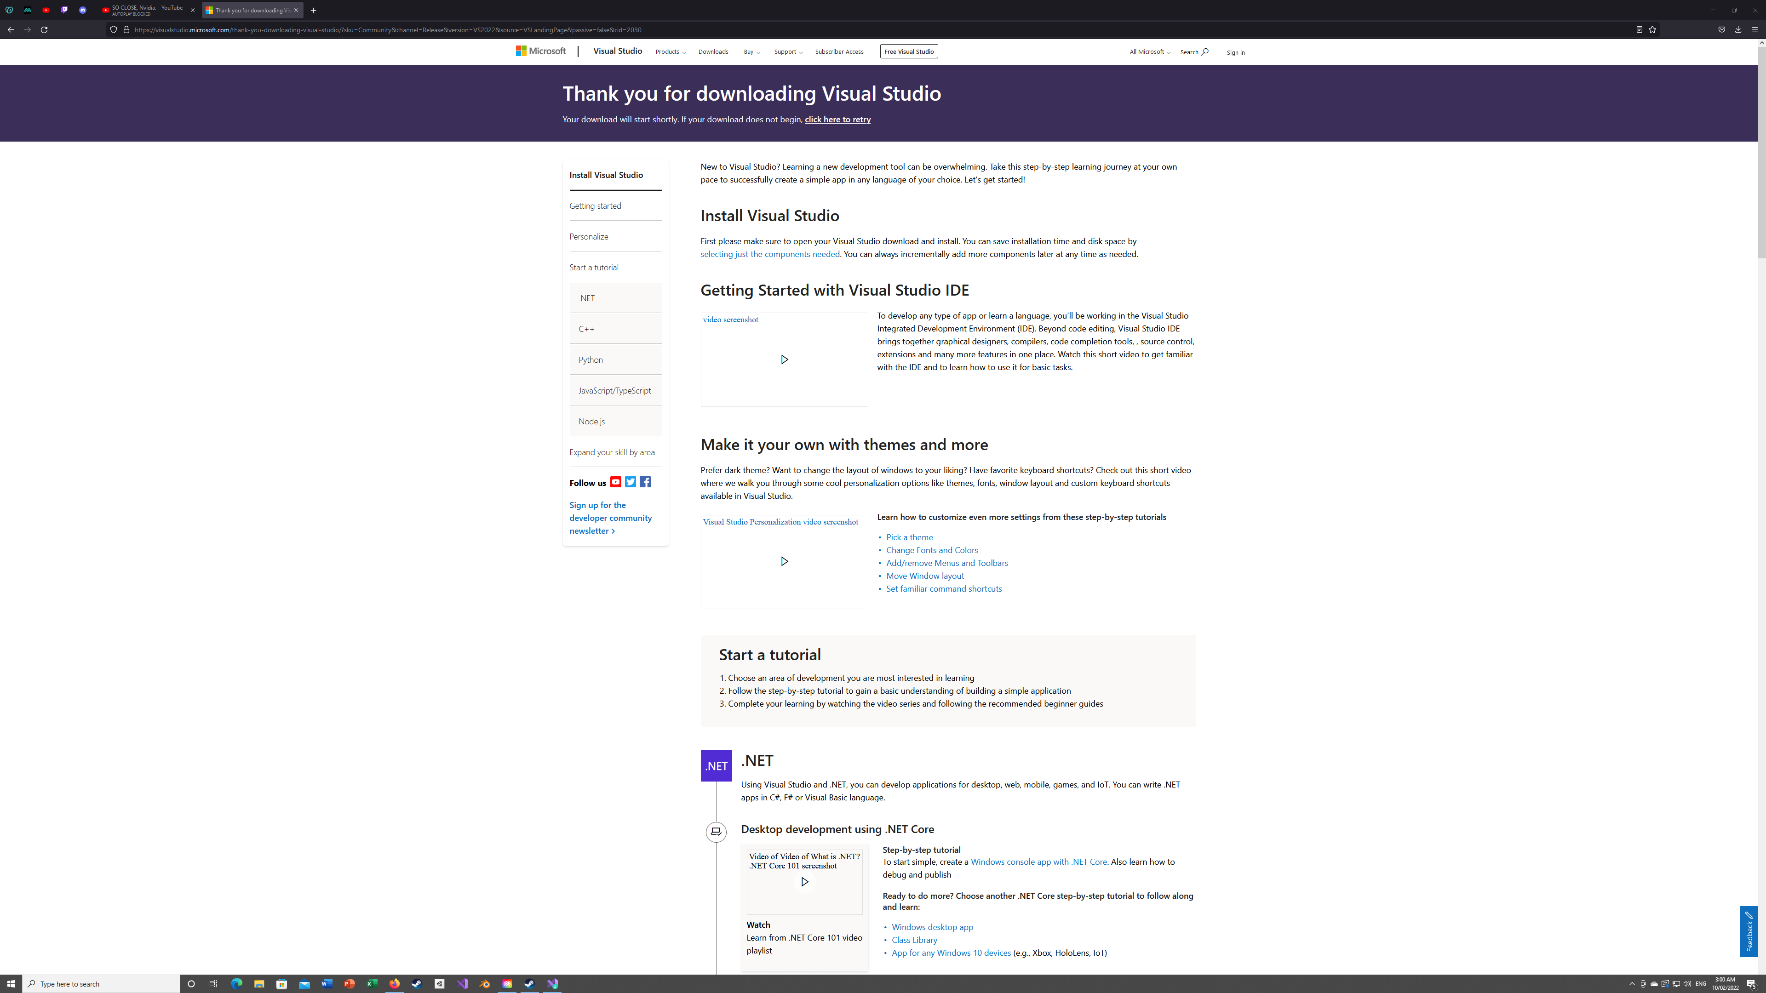Open the Subscriber Access nav item
This screenshot has height=993, width=1766.
(839, 52)
